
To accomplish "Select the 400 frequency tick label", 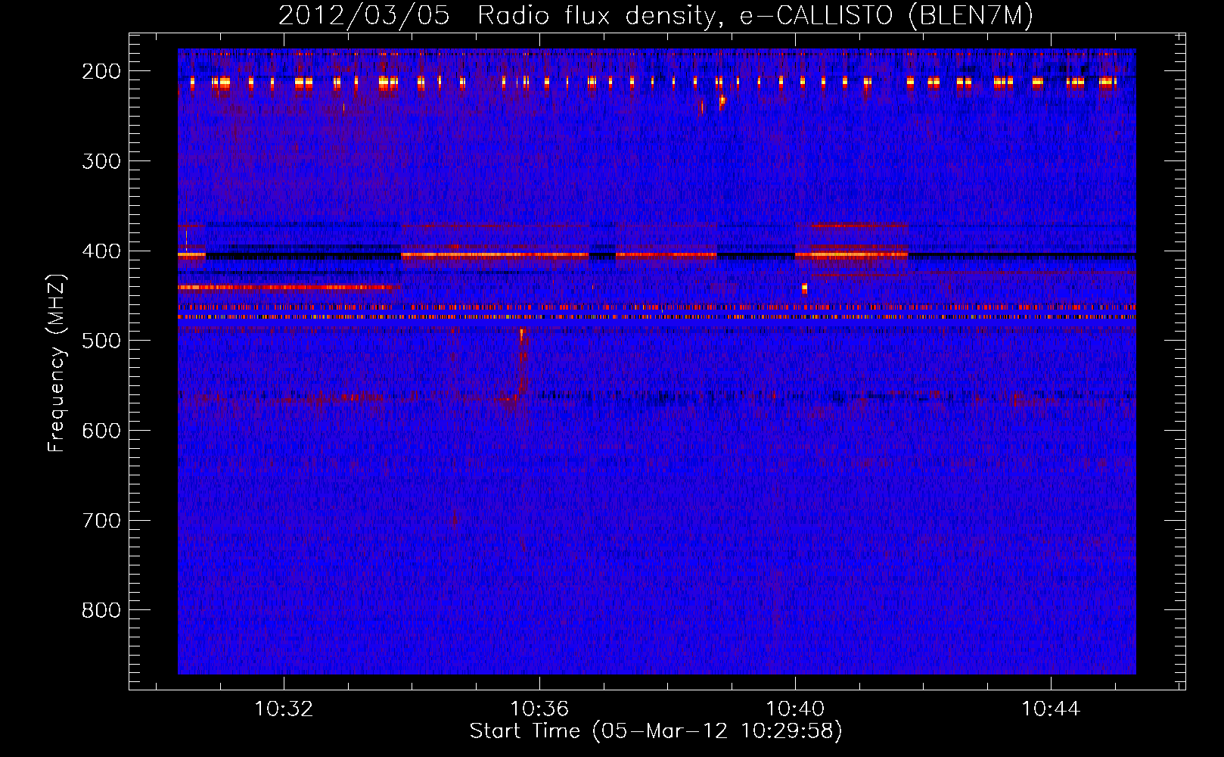I will tap(101, 251).
